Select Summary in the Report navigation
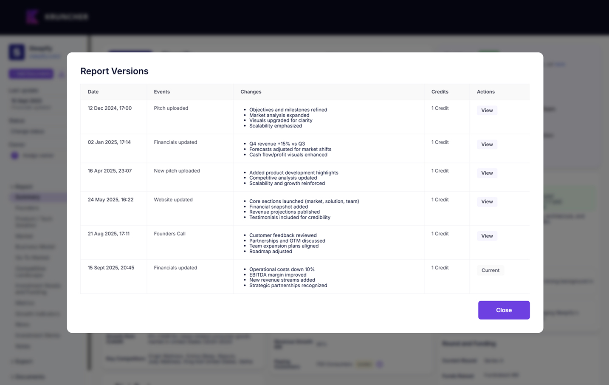Viewport: 609px width, 385px height. (27, 197)
